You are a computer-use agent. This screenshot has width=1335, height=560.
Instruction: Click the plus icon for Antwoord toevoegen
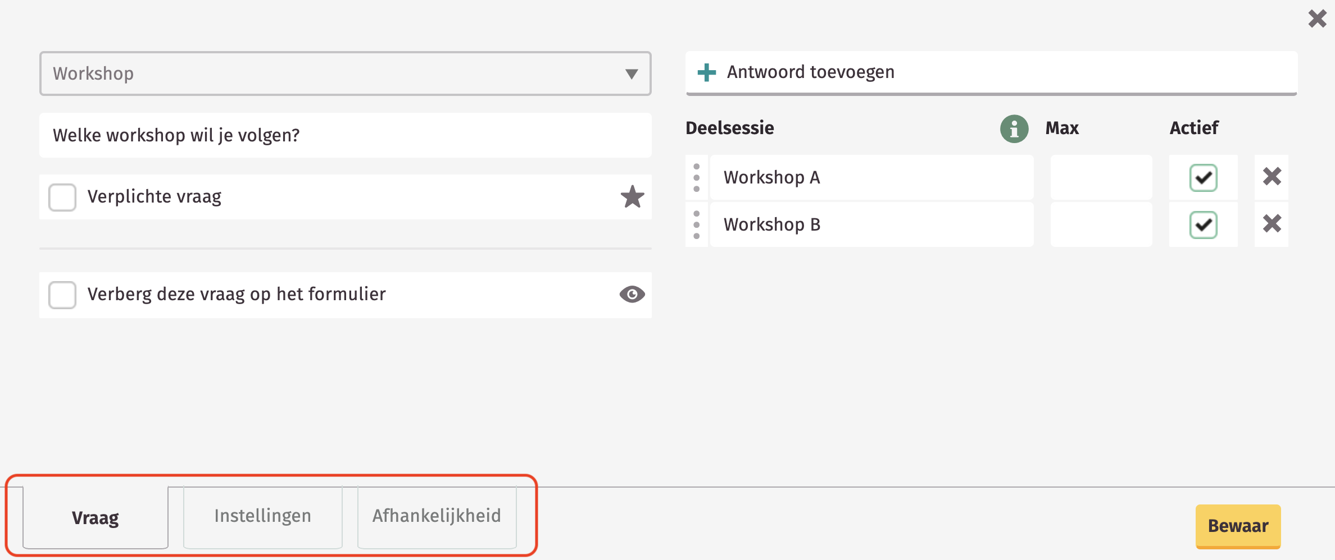[706, 72]
